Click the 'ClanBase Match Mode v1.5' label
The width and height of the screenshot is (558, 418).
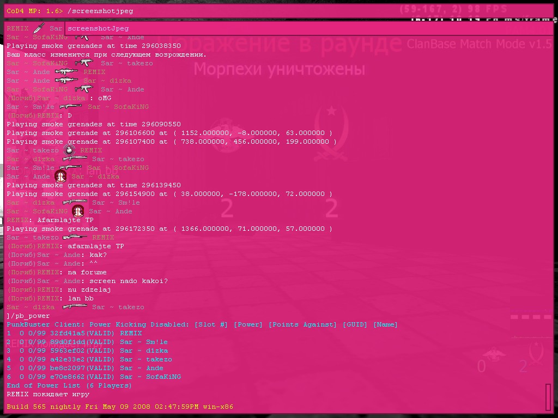coord(479,44)
